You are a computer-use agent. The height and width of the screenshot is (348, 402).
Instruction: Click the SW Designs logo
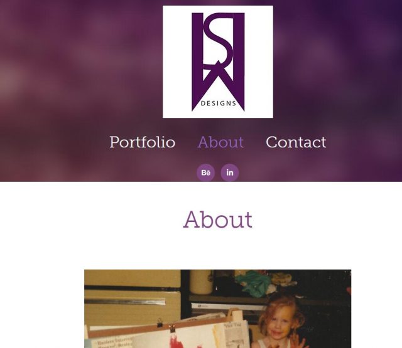tap(218, 61)
